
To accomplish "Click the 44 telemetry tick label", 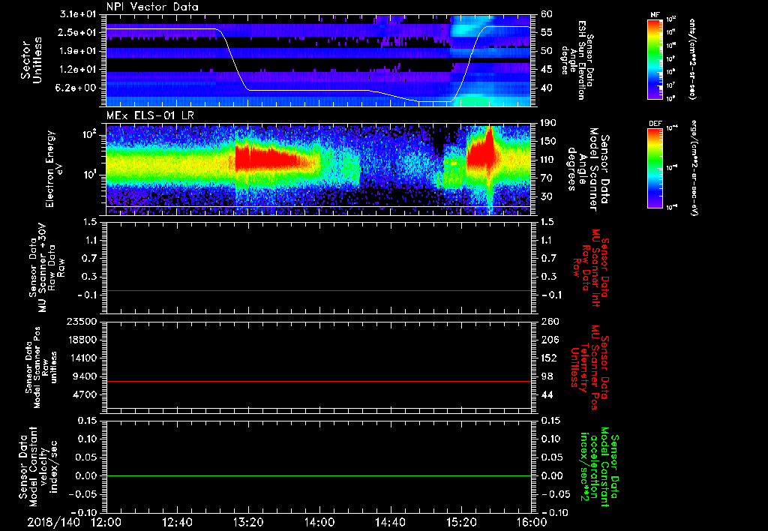I will pyautogui.click(x=547, y=394).
